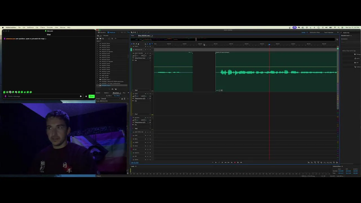Arm the LEE track for record
This screenshot has height=203, width=361.
pos(150,156)
